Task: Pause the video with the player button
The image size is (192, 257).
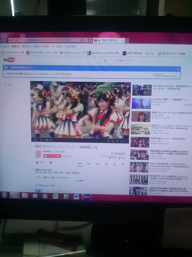Action: 35,140
